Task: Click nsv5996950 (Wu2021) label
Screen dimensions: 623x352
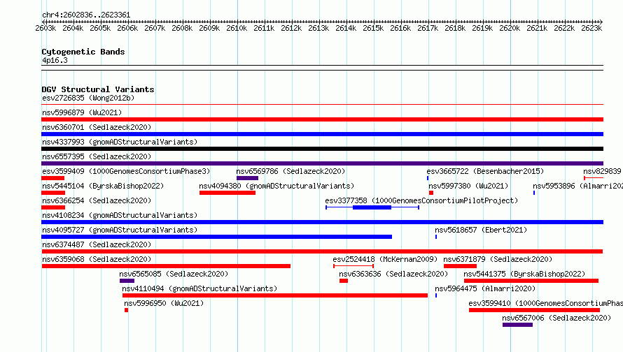Action: pyautogui.click(x=164, y=303)
